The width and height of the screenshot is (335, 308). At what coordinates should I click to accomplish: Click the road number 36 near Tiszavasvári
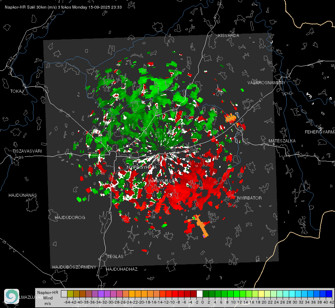click(x=21, y=157)
